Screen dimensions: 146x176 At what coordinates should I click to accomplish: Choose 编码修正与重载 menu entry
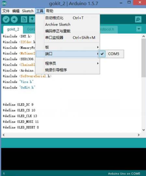68,31
